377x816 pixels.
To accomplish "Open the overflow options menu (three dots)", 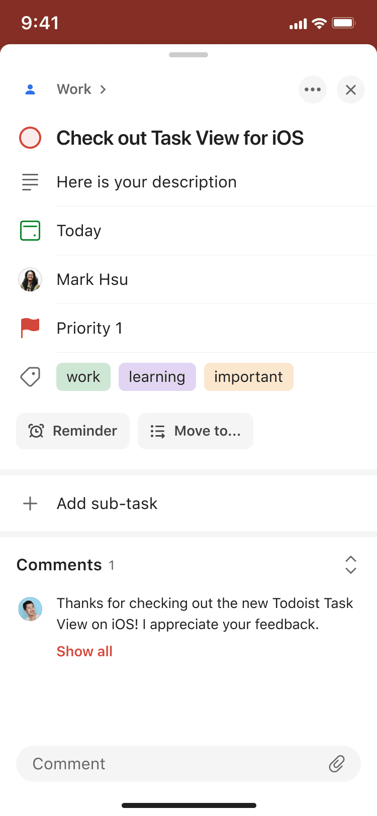I will click(x=313, y=89).
